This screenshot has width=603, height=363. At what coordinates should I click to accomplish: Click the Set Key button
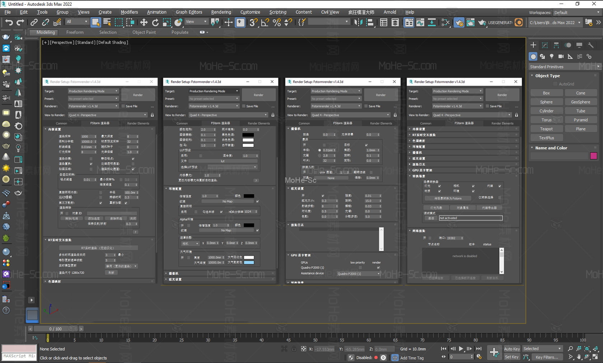pyautogui.click(x=511, y=357)
